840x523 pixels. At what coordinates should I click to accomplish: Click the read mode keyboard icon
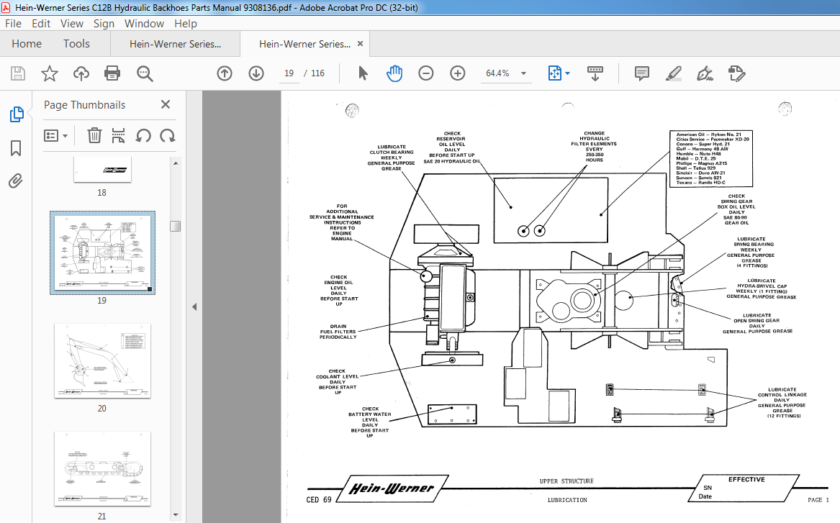click(595, 73)
